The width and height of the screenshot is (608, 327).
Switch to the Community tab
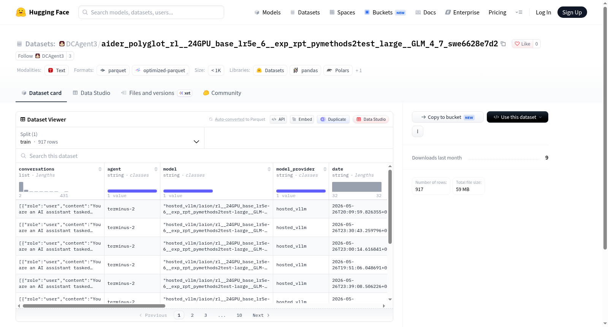coord(222,93)
